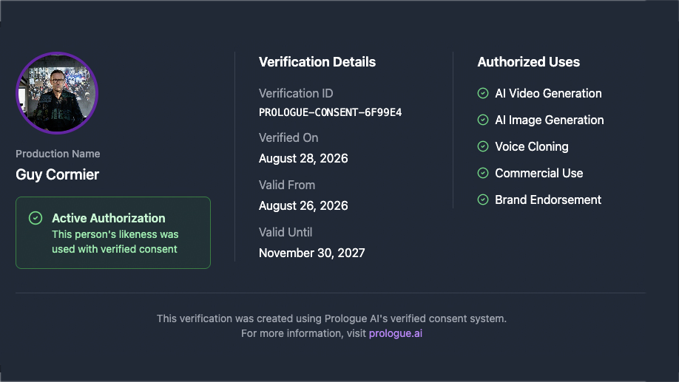
Task: Click the checkmark icon beside Commercial Use
Action: (483, 173)
